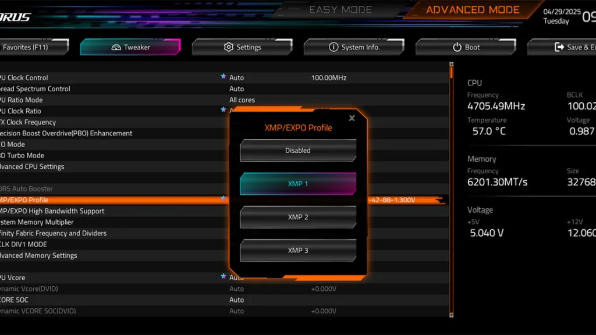Select the Spread Spectrum Control row
Viewport: 596px width, 335px height.
pyautogui.click(x=224, y=89)
